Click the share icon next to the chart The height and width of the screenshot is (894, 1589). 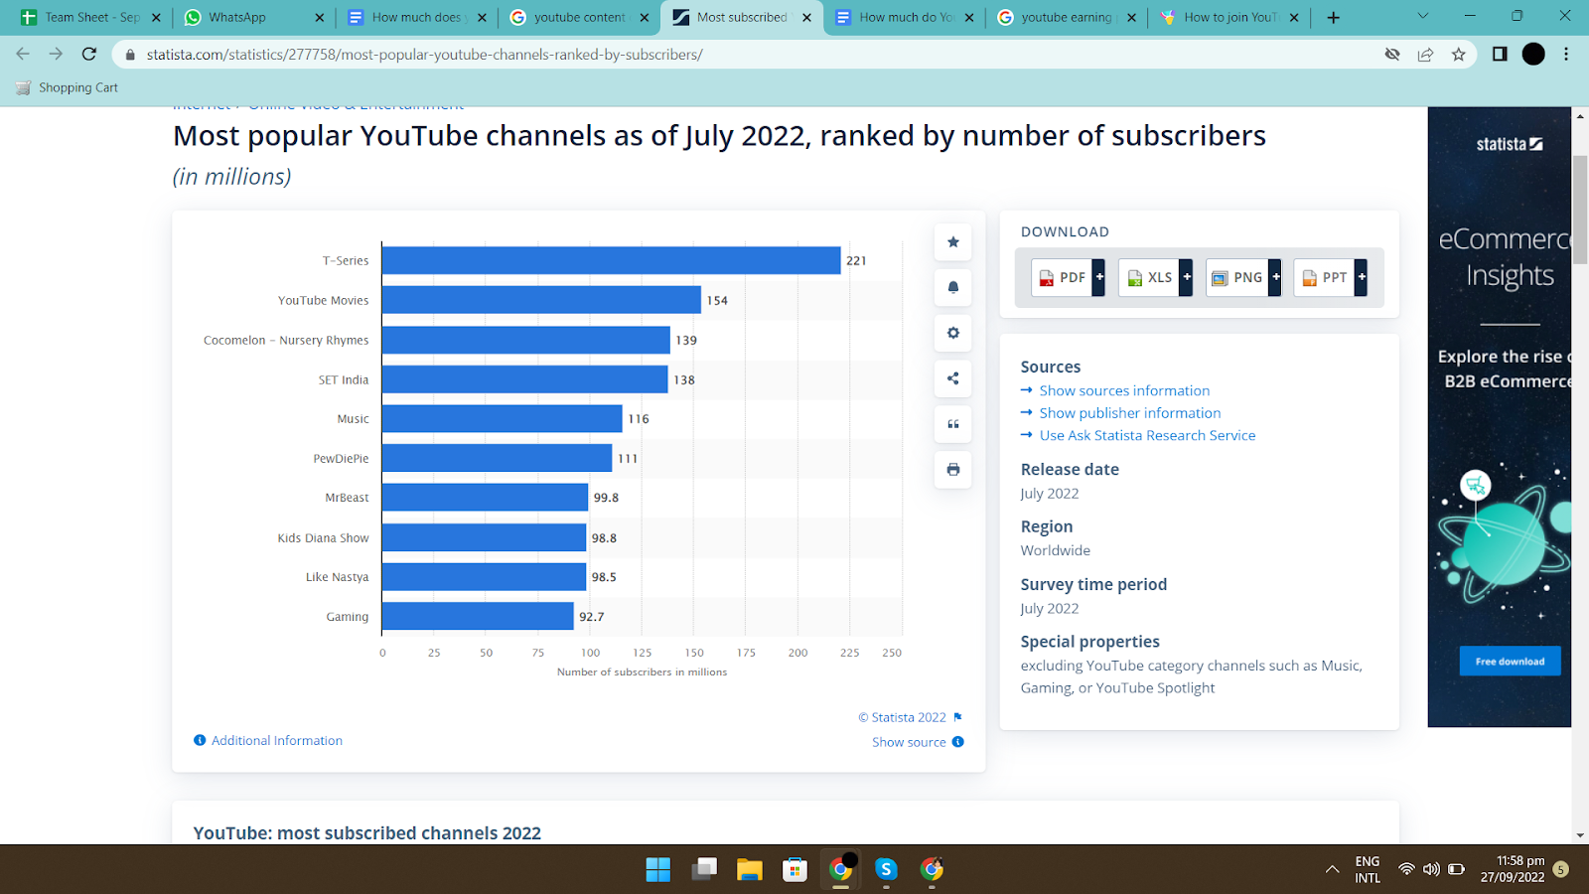click(952, 378)
